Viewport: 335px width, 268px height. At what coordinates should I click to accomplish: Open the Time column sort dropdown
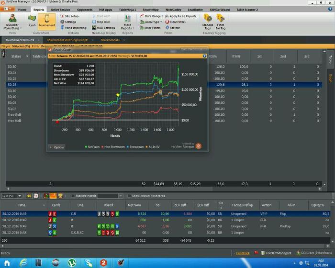[x=44, y=205]
